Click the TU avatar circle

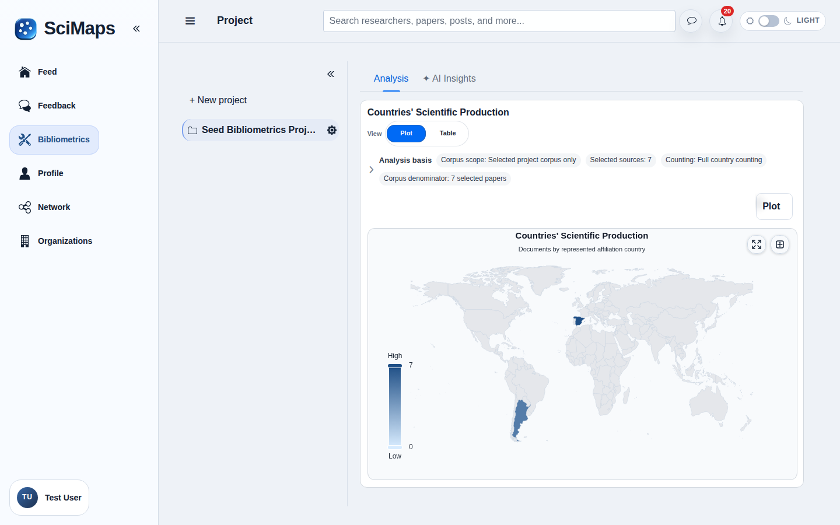(27, 498)
